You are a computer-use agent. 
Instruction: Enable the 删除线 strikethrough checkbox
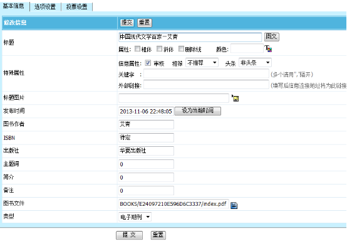click(181, 48)
